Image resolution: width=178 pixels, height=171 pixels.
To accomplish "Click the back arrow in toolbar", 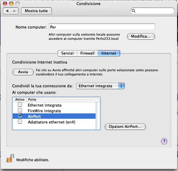I will click(7, 11).
